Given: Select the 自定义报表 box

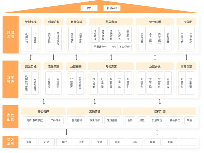Looking at the screenshot, I should click(80, 83).
